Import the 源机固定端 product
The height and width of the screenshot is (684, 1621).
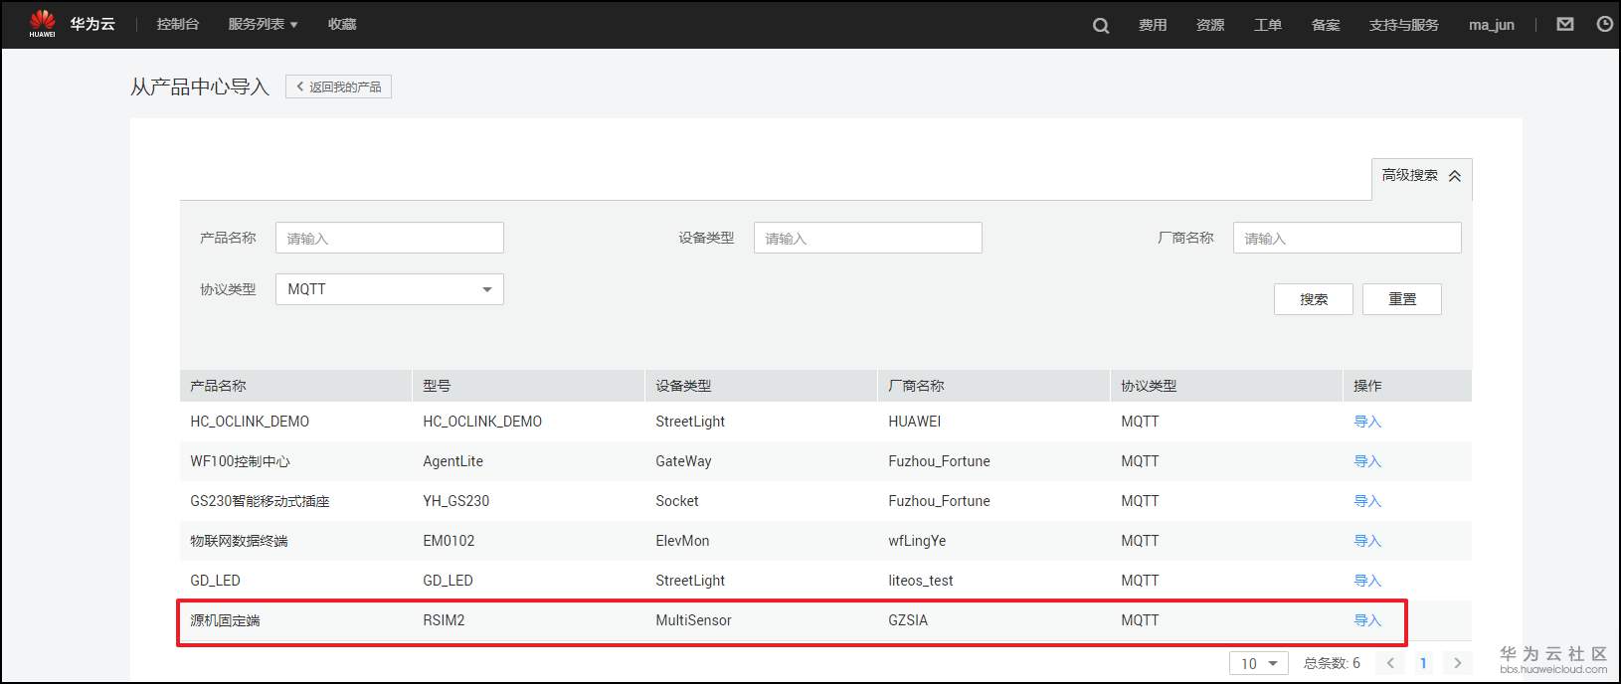tap(1367, 620)
